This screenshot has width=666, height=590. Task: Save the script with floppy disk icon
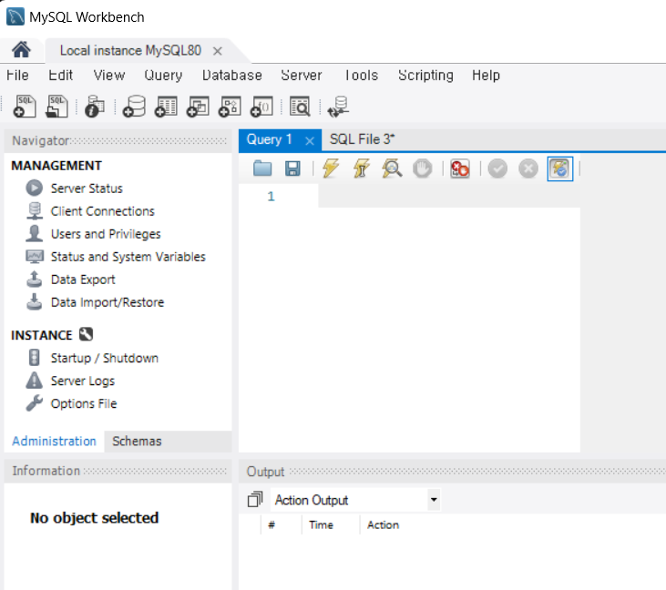click(292, 168)
